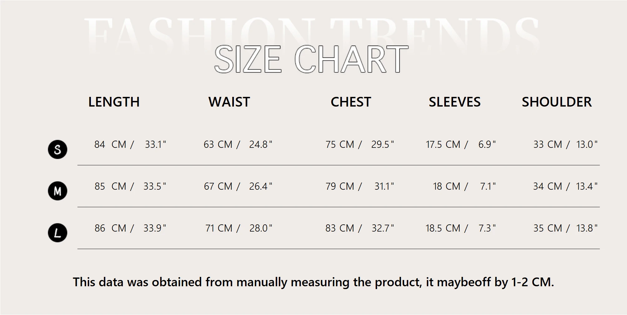Click the small sleeves value 17.5 CM
Image resolution: width=627 pixels, height=315 pixels.
[x=443, y=144]
